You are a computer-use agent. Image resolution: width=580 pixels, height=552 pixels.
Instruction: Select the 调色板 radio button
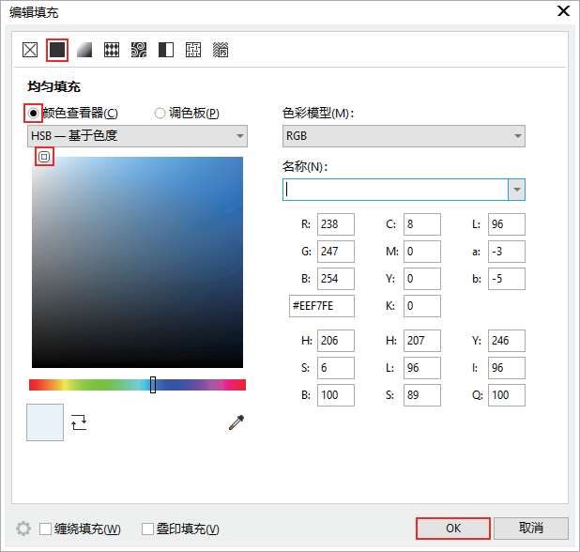160,113
